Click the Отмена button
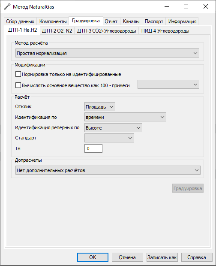The width and height of the screenshot is (216, 266). pos(127,257)
